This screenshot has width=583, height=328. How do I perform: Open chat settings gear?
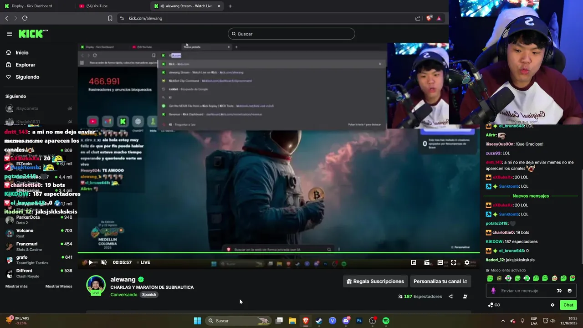552,305
